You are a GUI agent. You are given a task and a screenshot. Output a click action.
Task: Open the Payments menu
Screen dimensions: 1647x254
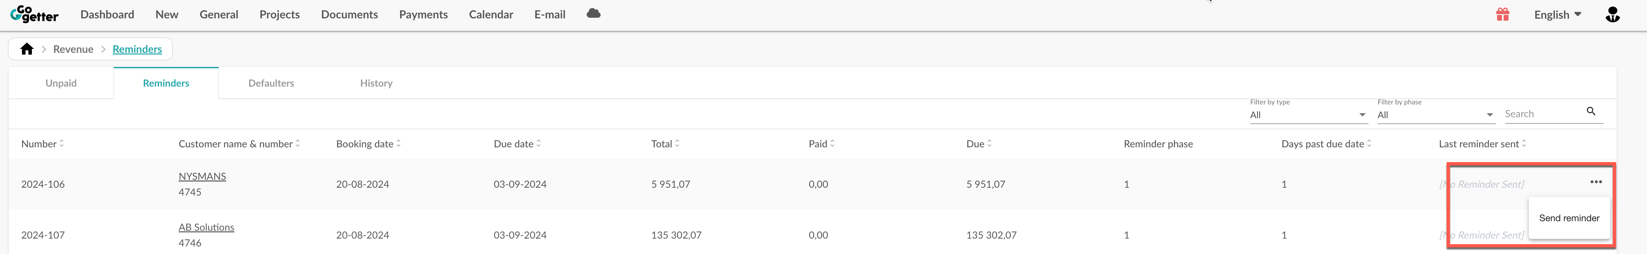tap(423, 14)
